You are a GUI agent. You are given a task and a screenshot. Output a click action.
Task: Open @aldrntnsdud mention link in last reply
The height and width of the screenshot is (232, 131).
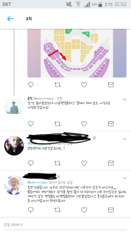click(x=37, y=182)
